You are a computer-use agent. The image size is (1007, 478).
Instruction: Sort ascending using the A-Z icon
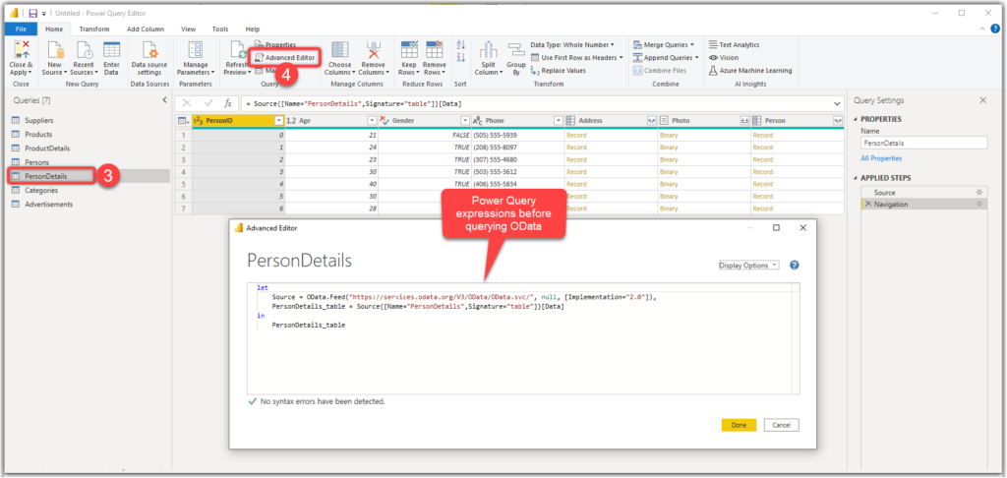[x=460, y=44]
